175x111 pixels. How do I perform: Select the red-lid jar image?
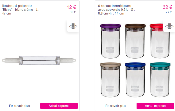point(160,41)
